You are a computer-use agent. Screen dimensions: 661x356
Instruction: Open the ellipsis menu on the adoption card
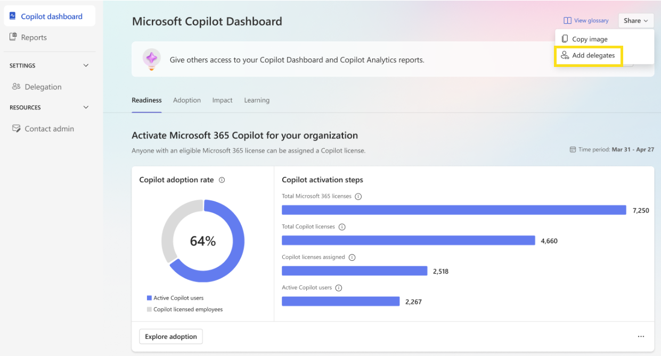tap(641, 336)
